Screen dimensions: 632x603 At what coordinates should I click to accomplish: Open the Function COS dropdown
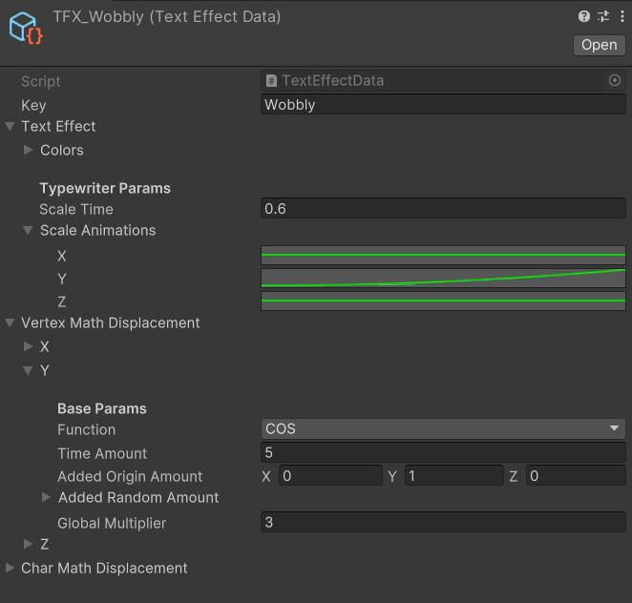click(443, 429)
